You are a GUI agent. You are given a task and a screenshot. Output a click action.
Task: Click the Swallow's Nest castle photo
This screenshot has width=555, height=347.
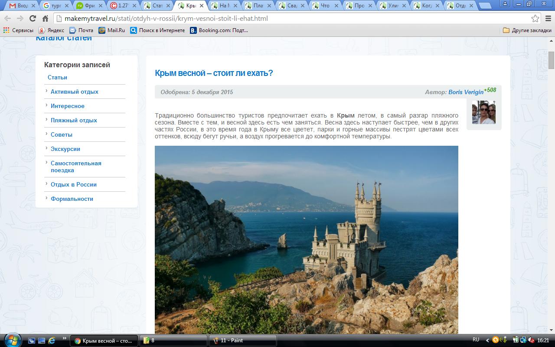coord(307,239)
